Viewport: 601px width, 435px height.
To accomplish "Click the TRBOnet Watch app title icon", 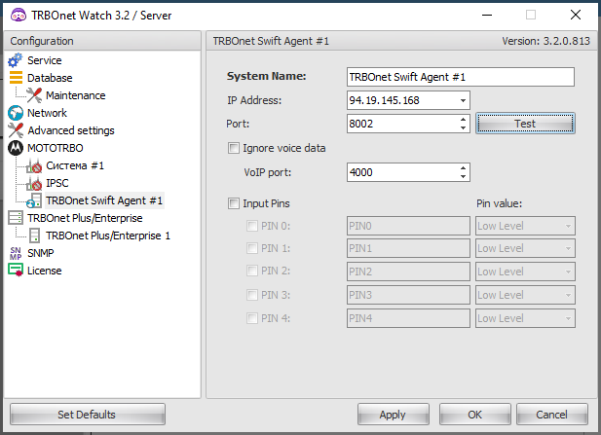I will pyautogui.click(x=19, y=16).
